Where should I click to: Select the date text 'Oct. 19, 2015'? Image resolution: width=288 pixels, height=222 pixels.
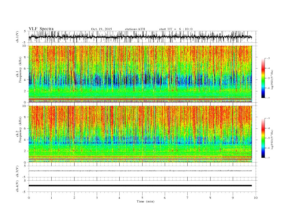coord(101,29)
